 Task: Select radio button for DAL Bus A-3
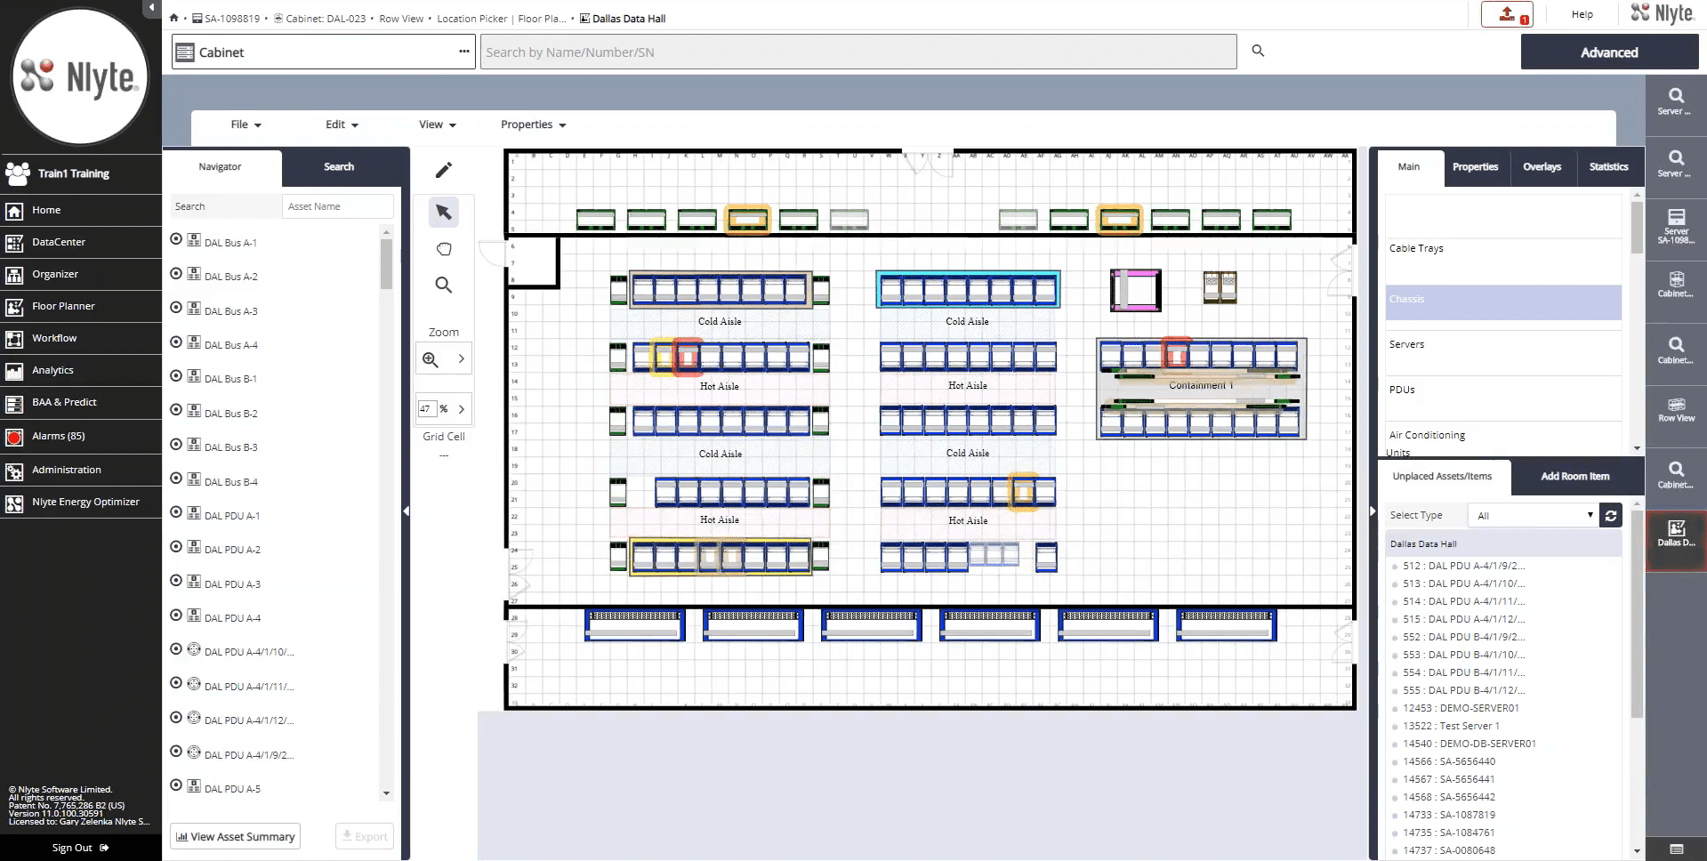pos(176,308)
